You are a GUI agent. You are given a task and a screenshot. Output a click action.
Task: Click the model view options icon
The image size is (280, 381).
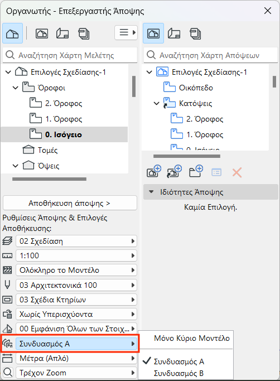[7, 300]
